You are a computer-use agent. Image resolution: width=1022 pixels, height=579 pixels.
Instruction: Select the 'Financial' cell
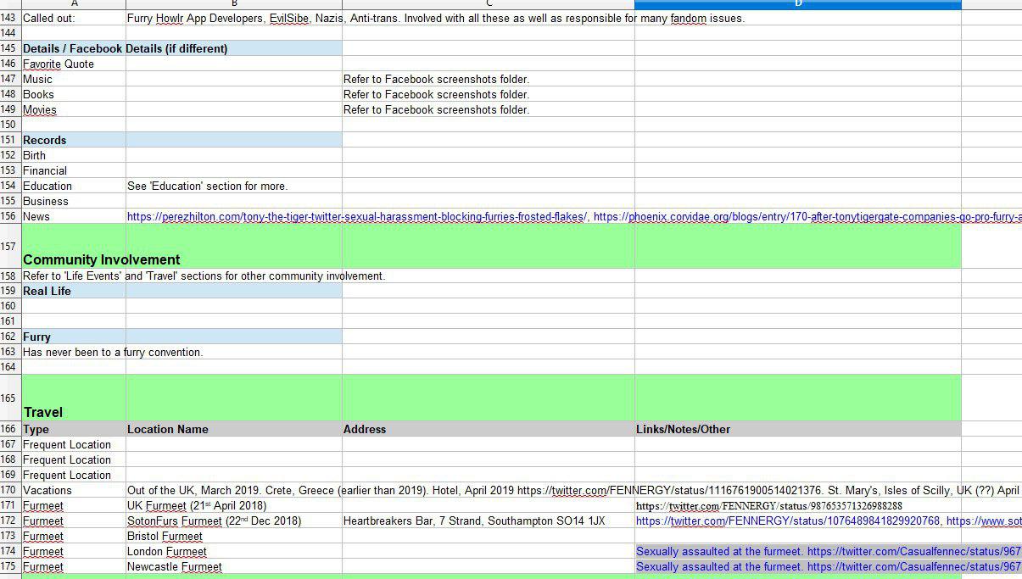pos(74,170)
